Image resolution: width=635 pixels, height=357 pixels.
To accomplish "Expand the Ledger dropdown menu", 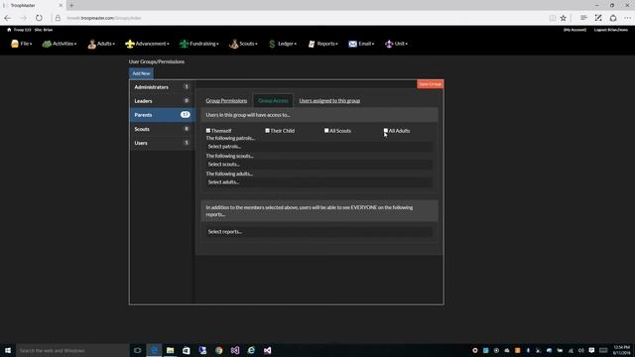I will 282,44.
